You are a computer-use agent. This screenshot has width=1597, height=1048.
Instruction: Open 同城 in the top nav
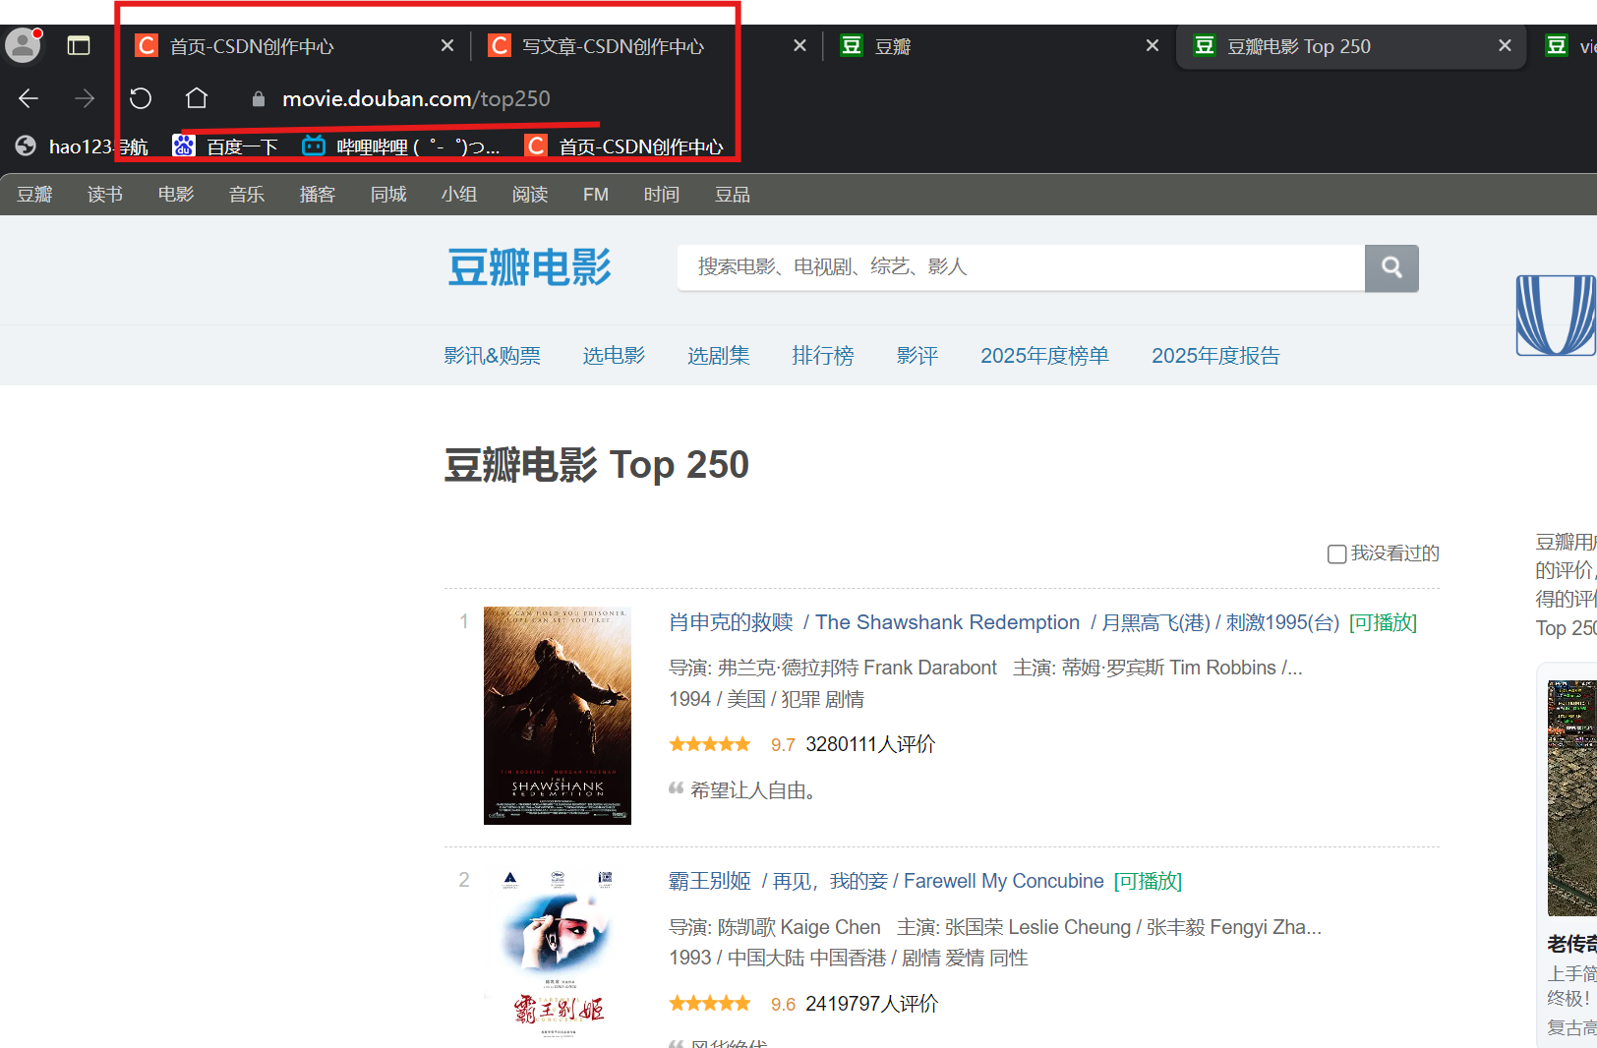[x=388, y=195]
